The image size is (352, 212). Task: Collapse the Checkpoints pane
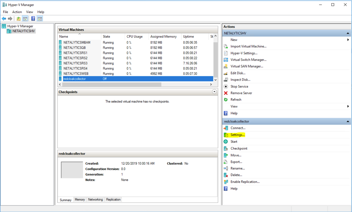[x=214, y=92]
